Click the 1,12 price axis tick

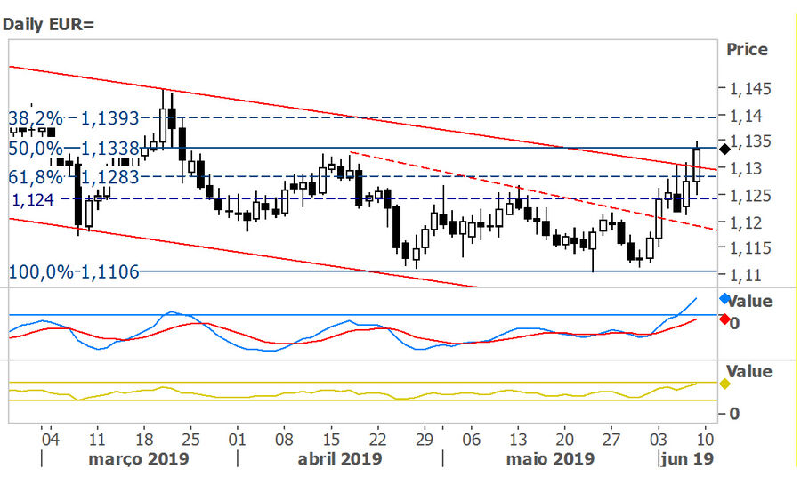click(745, 222)
